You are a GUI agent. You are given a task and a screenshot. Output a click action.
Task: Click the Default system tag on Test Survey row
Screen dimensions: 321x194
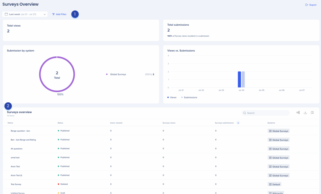tap(274, 184)
